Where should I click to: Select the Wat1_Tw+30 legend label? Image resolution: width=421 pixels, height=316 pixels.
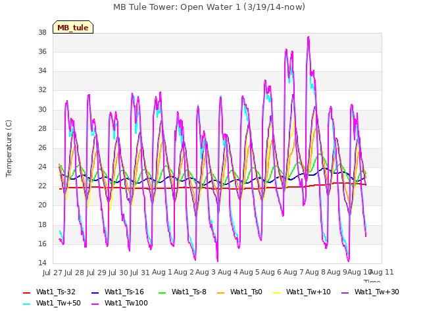[377, 292]
